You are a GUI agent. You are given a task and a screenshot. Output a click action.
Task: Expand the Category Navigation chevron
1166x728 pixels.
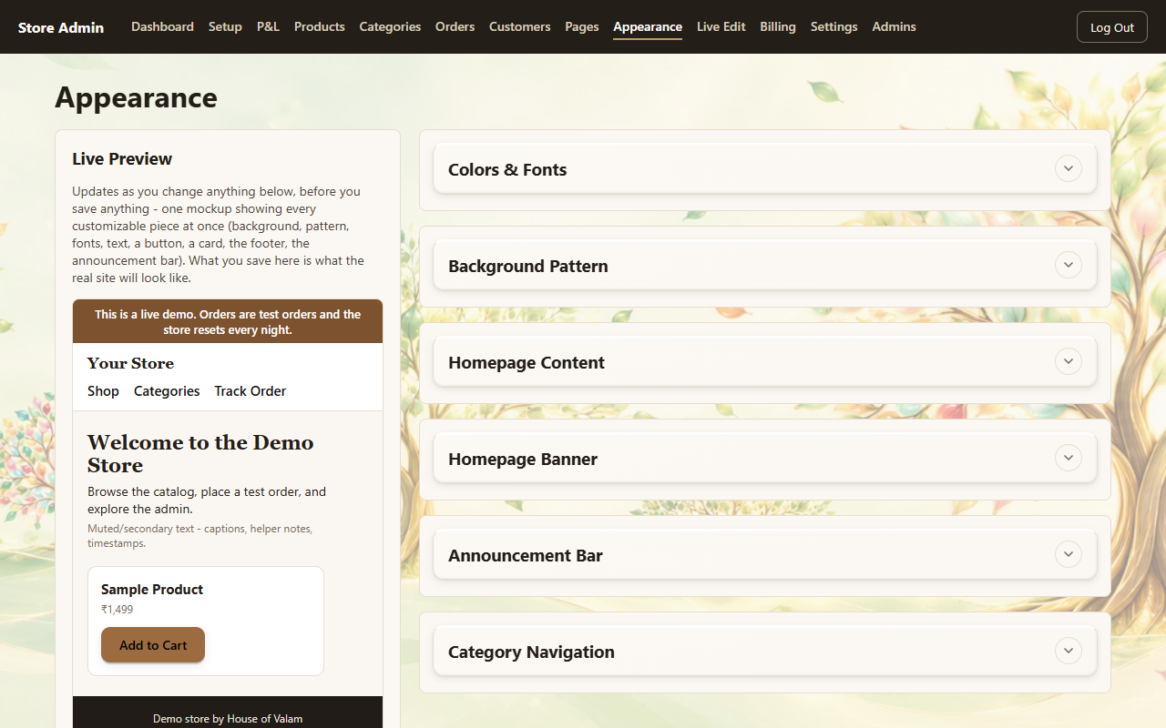1068,651
